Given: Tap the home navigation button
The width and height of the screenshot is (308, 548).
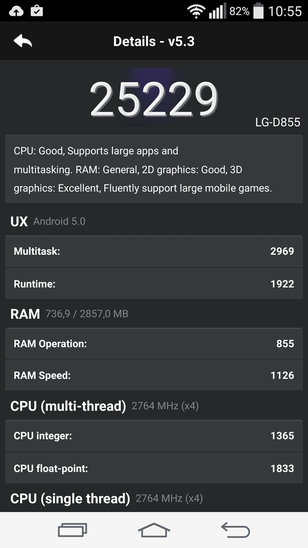Looking at the screenshot, I should click(x=154, y=530).
